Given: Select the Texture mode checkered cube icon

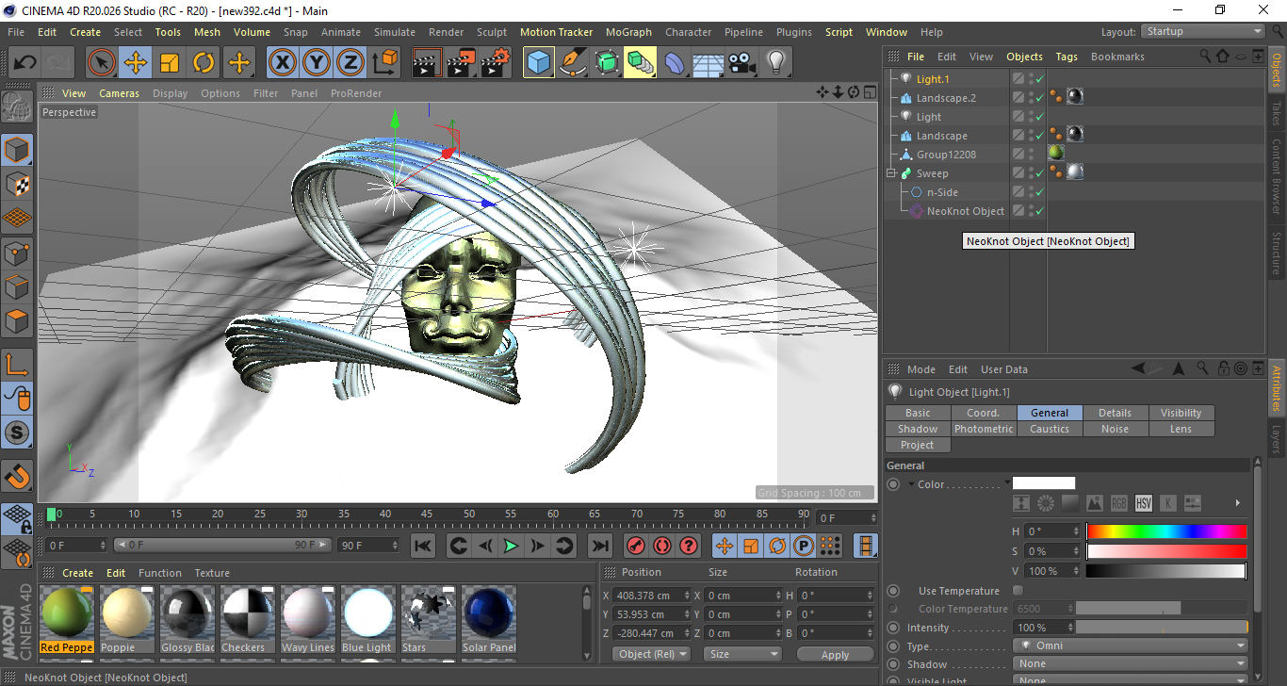Looking at the screenshot, I should point(17,184).
